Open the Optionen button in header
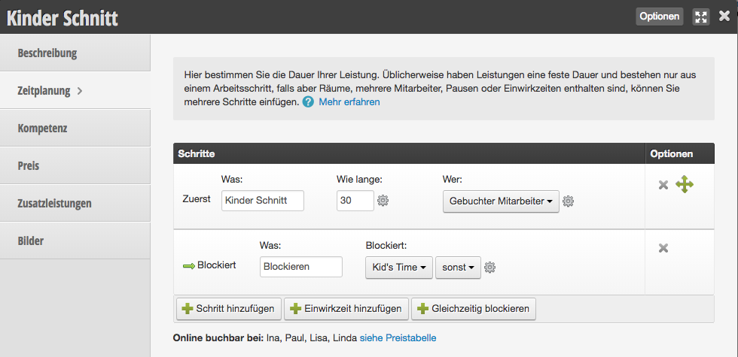Image resolution: width=738 pixels, height=357 pixels. click(660, 17)
